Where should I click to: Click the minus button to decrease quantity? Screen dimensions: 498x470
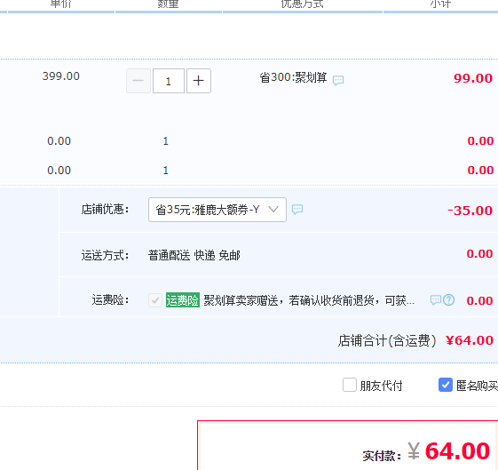(x=138, y=81)
